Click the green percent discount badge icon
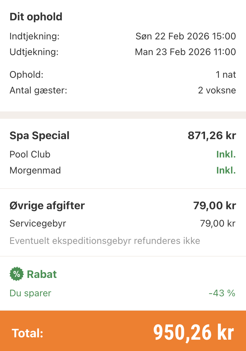Image resolution: width=246 pixels, height=351 pixels. tap(16, 274)
